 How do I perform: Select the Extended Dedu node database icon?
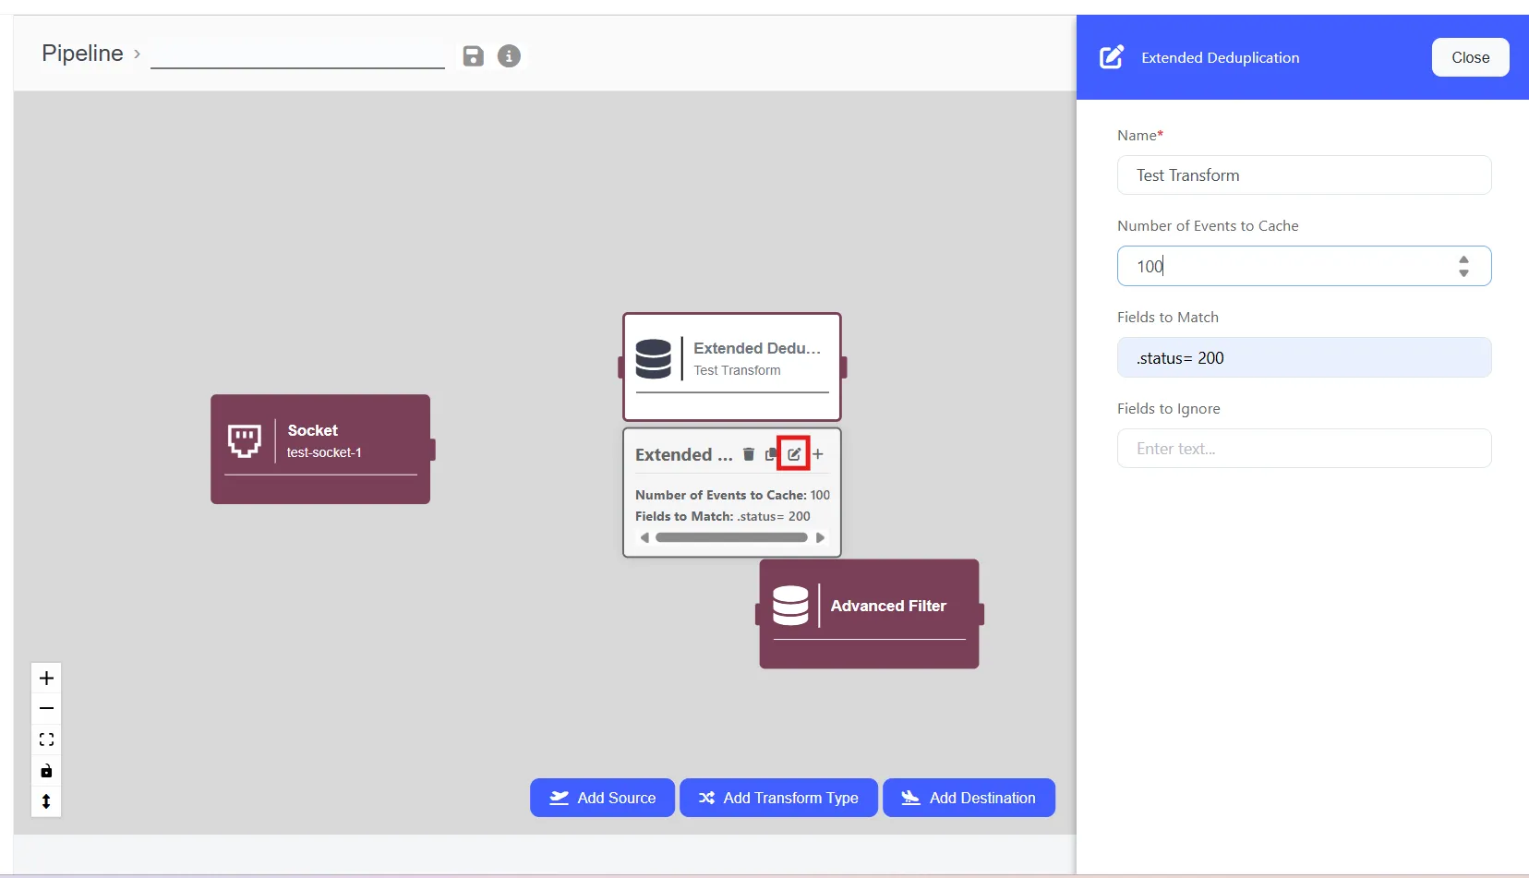653,358
